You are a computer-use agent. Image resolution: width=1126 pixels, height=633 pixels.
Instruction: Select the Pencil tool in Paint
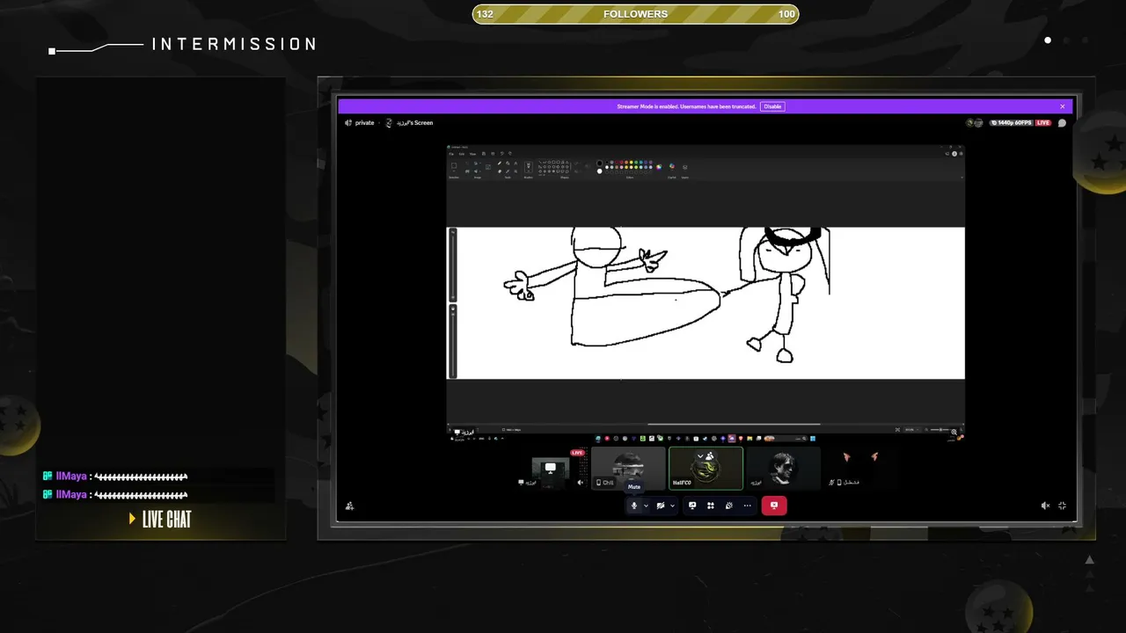point(500,163)
